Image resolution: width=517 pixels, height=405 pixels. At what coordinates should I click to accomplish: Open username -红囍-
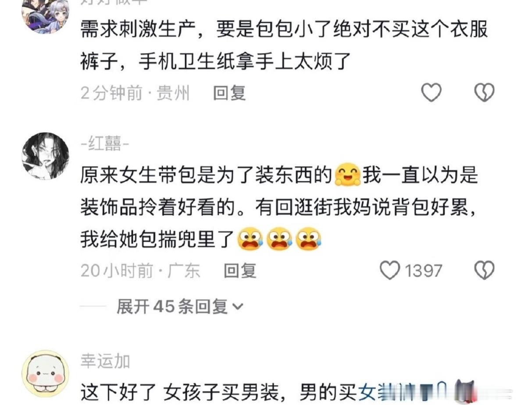coord(105,144)
